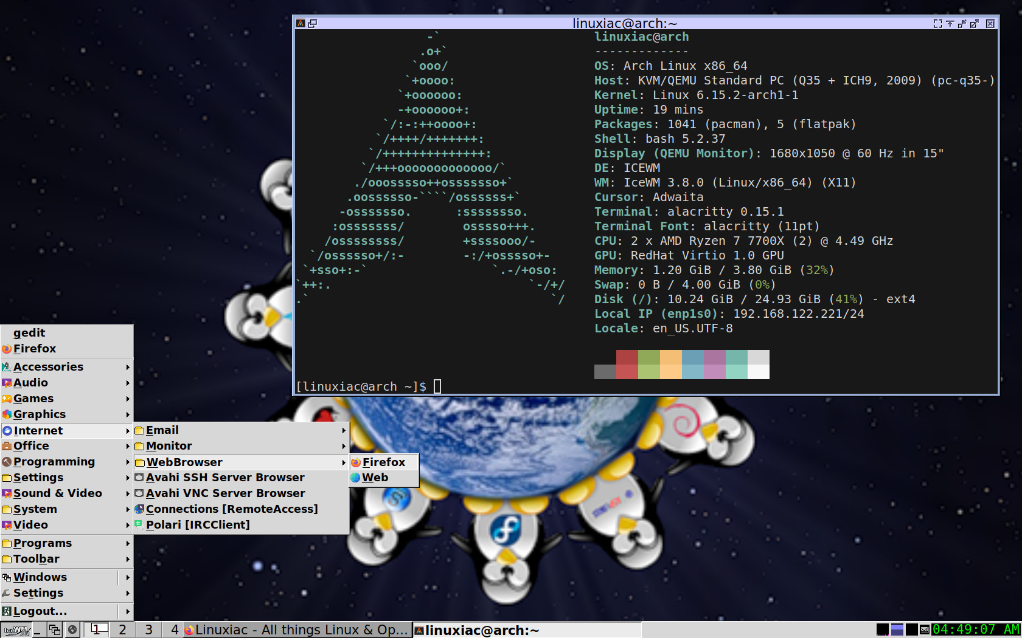Open gedit from the start menu

click(67, 333)
